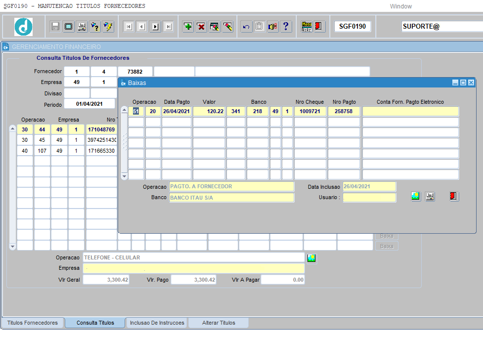Viewport: 483px width, 337px height.
Task: Click the Nro Cheque cell 1009721
Action: pos(310,111)
